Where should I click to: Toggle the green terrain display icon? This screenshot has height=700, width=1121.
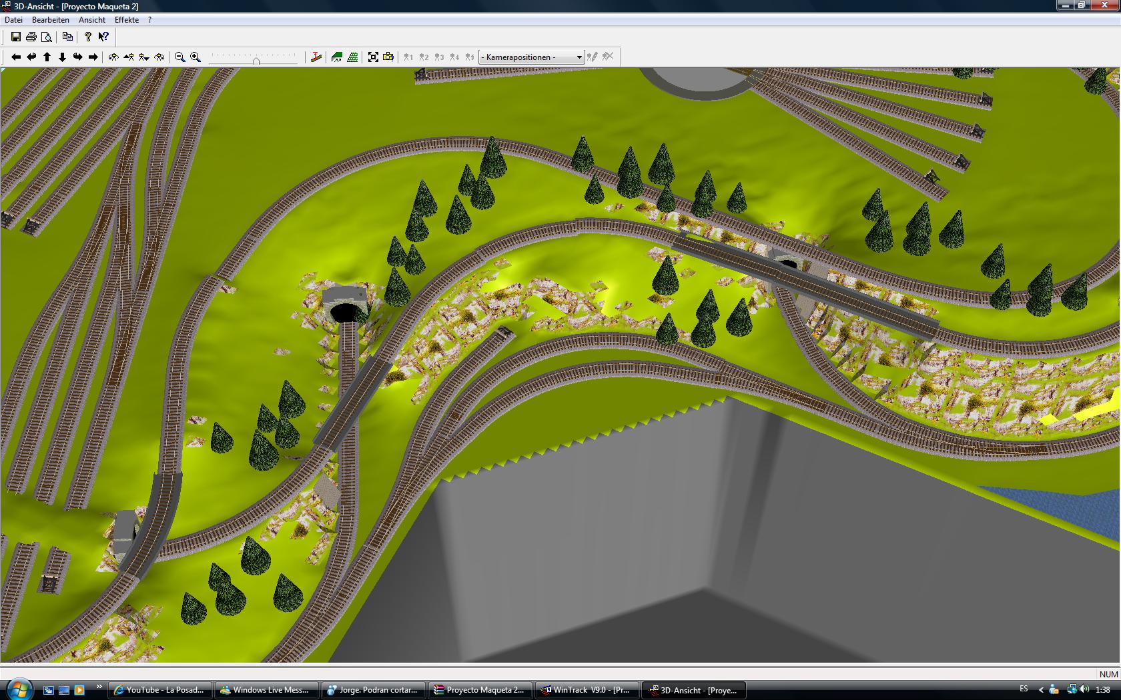coord(337,57)
